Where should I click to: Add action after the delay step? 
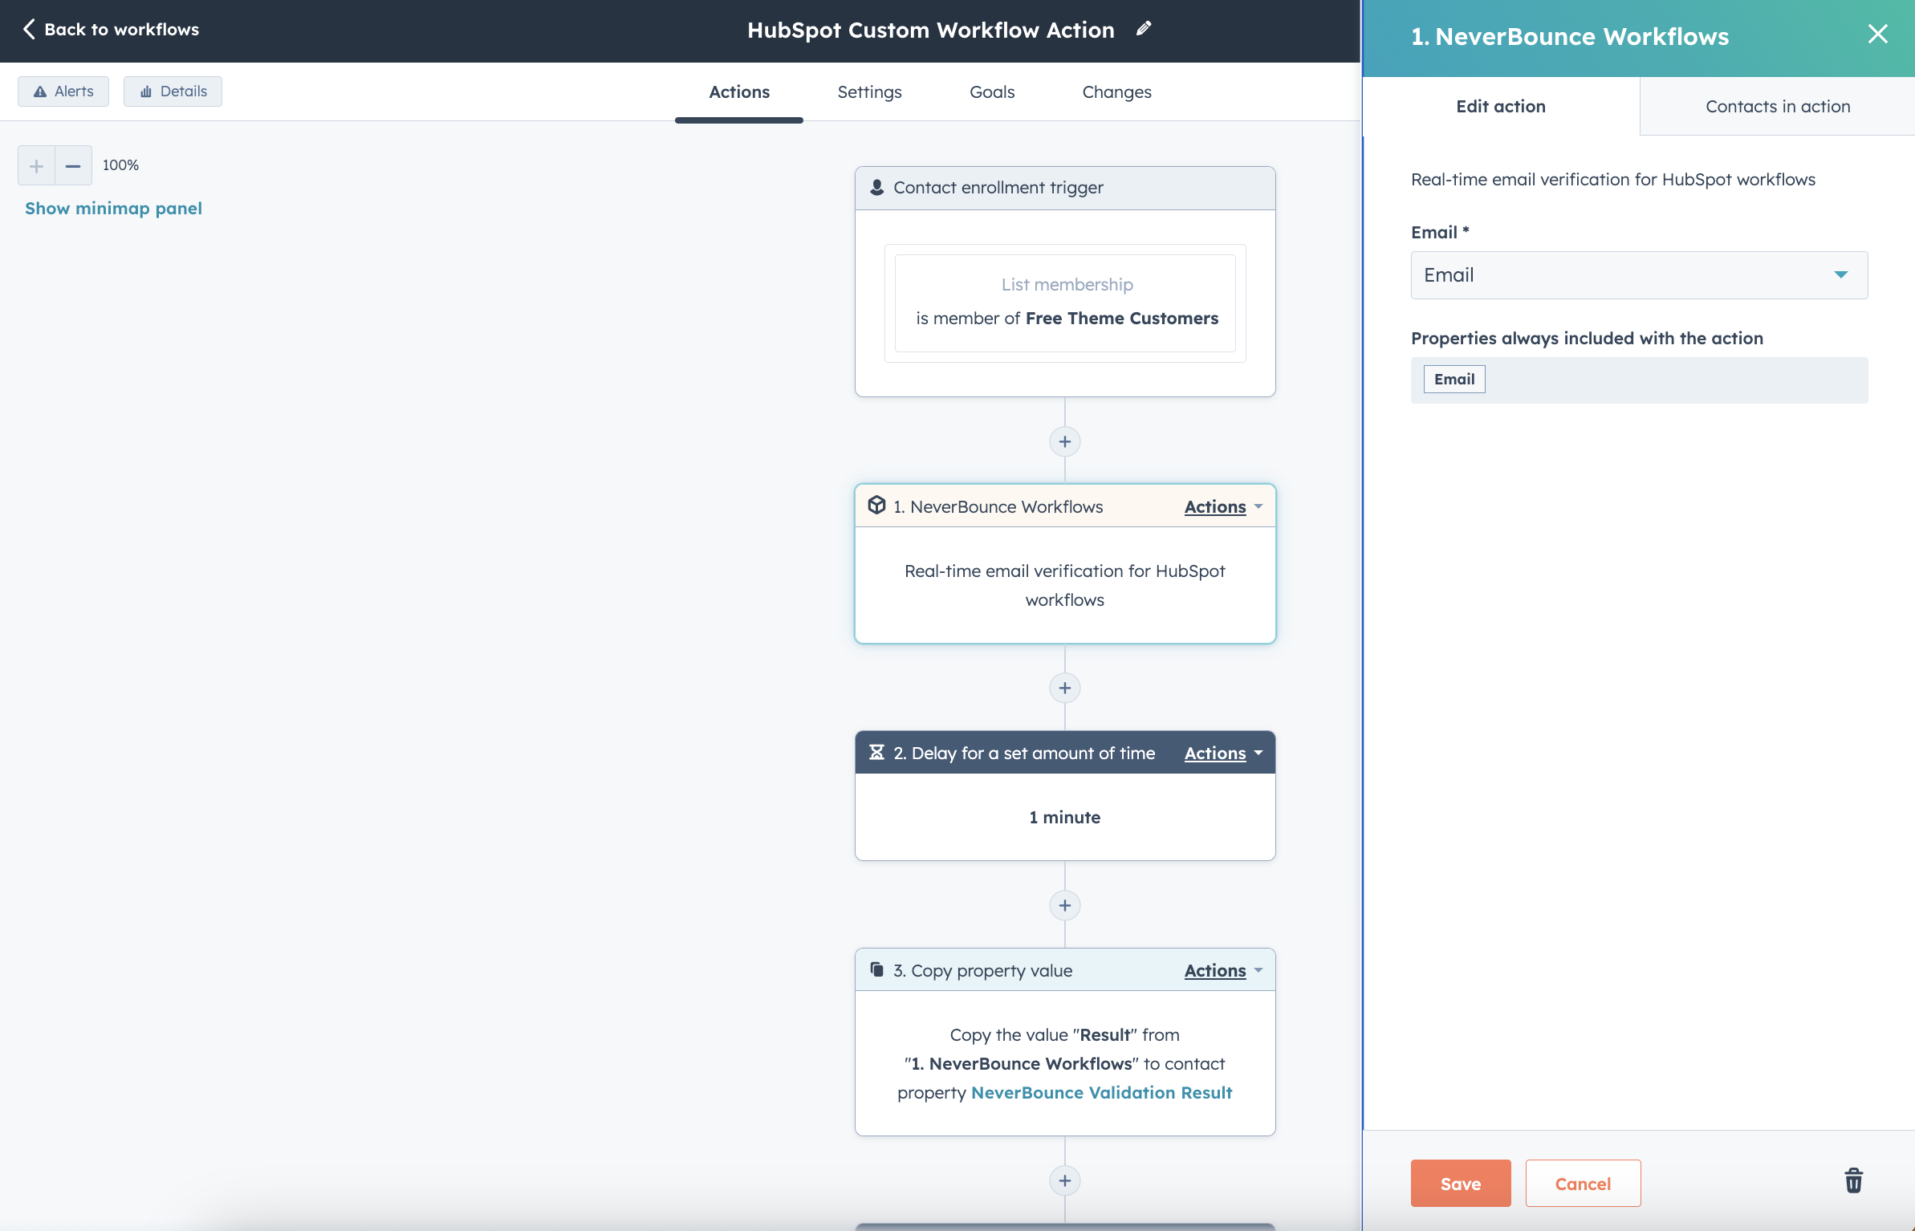[1064, 905]
